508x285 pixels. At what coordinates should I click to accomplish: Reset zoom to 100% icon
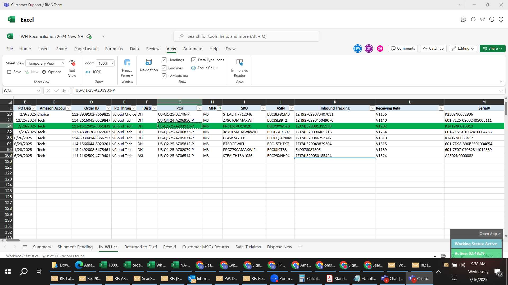(88, 72)
